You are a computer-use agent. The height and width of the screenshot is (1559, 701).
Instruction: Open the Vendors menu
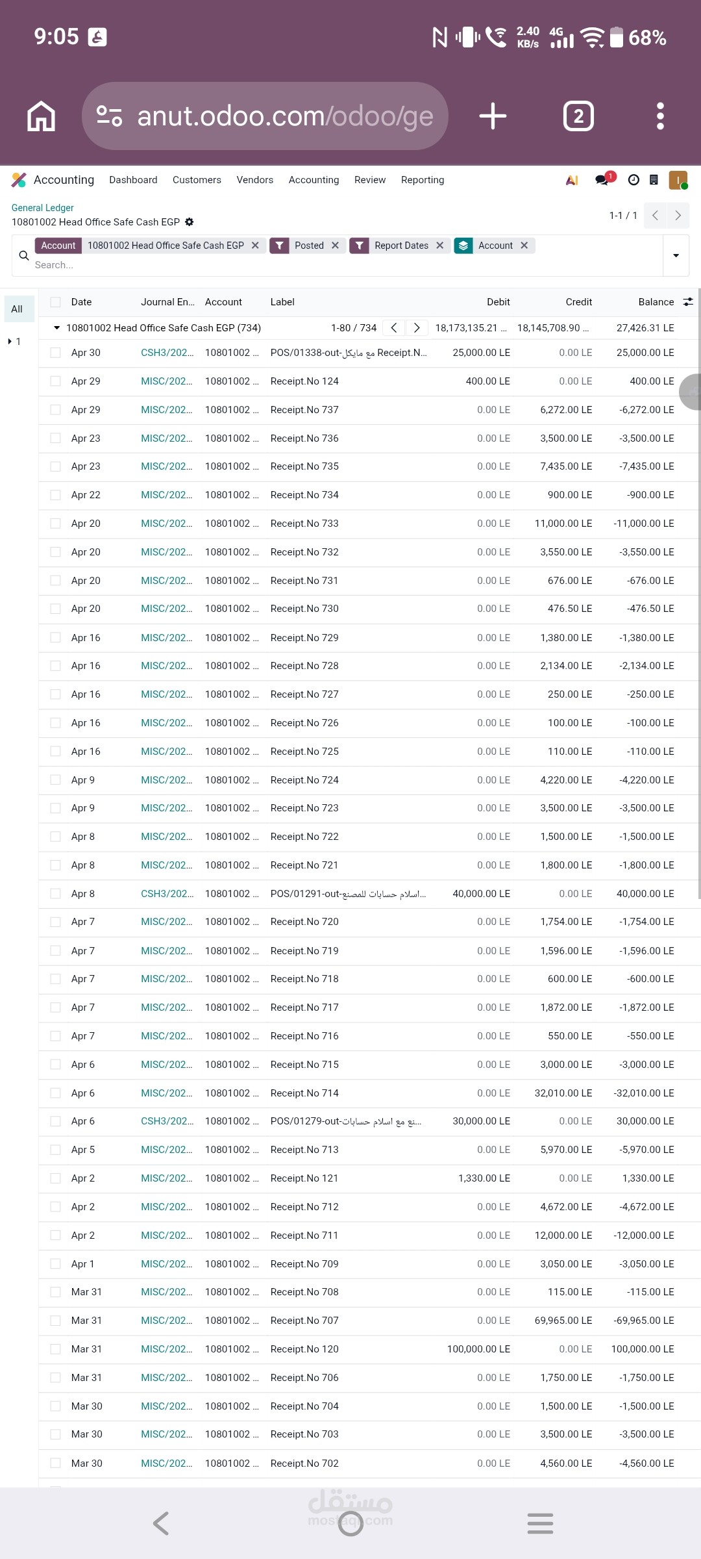[255, 180]
